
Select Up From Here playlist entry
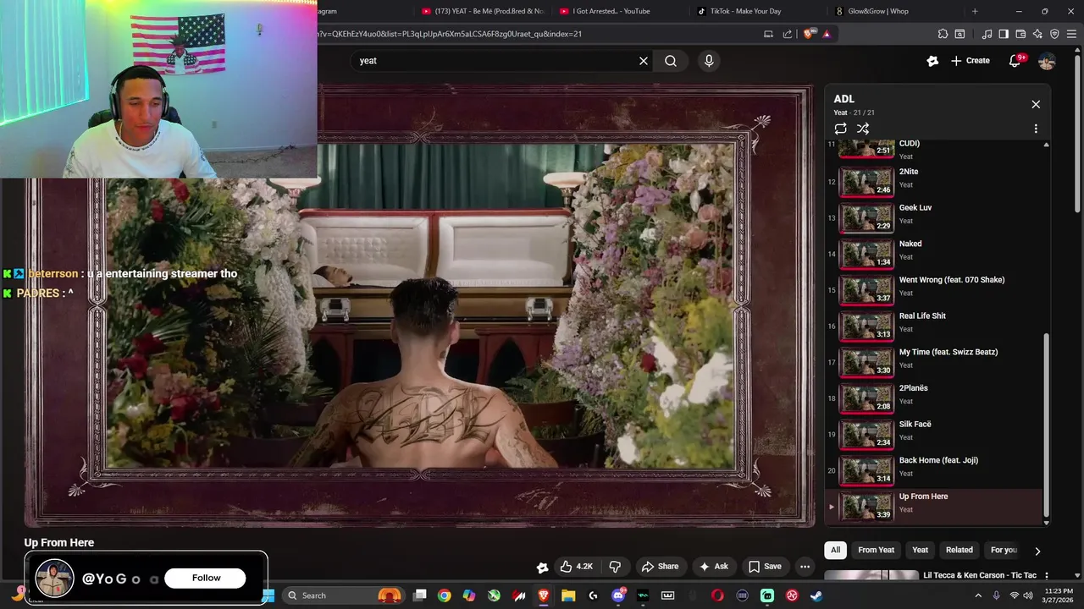tap(935, 506)
